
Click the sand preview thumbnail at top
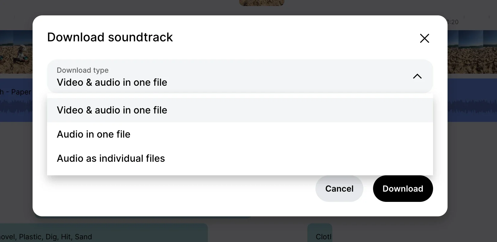[x=262, y=3]
